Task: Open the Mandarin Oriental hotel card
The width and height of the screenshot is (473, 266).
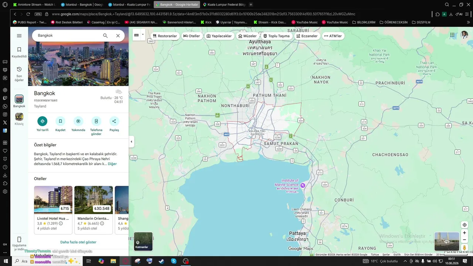Action: pos(93,210)
